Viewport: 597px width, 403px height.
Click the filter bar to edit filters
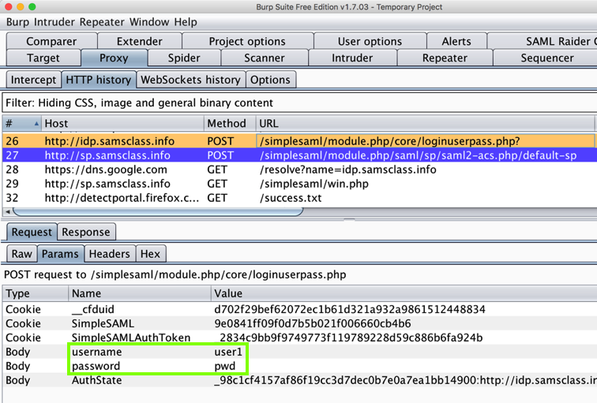(299, 103)
